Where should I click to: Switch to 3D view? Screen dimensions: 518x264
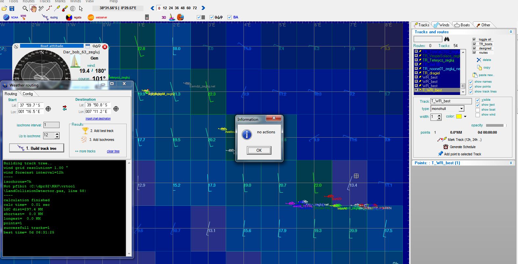pos(164,17)
